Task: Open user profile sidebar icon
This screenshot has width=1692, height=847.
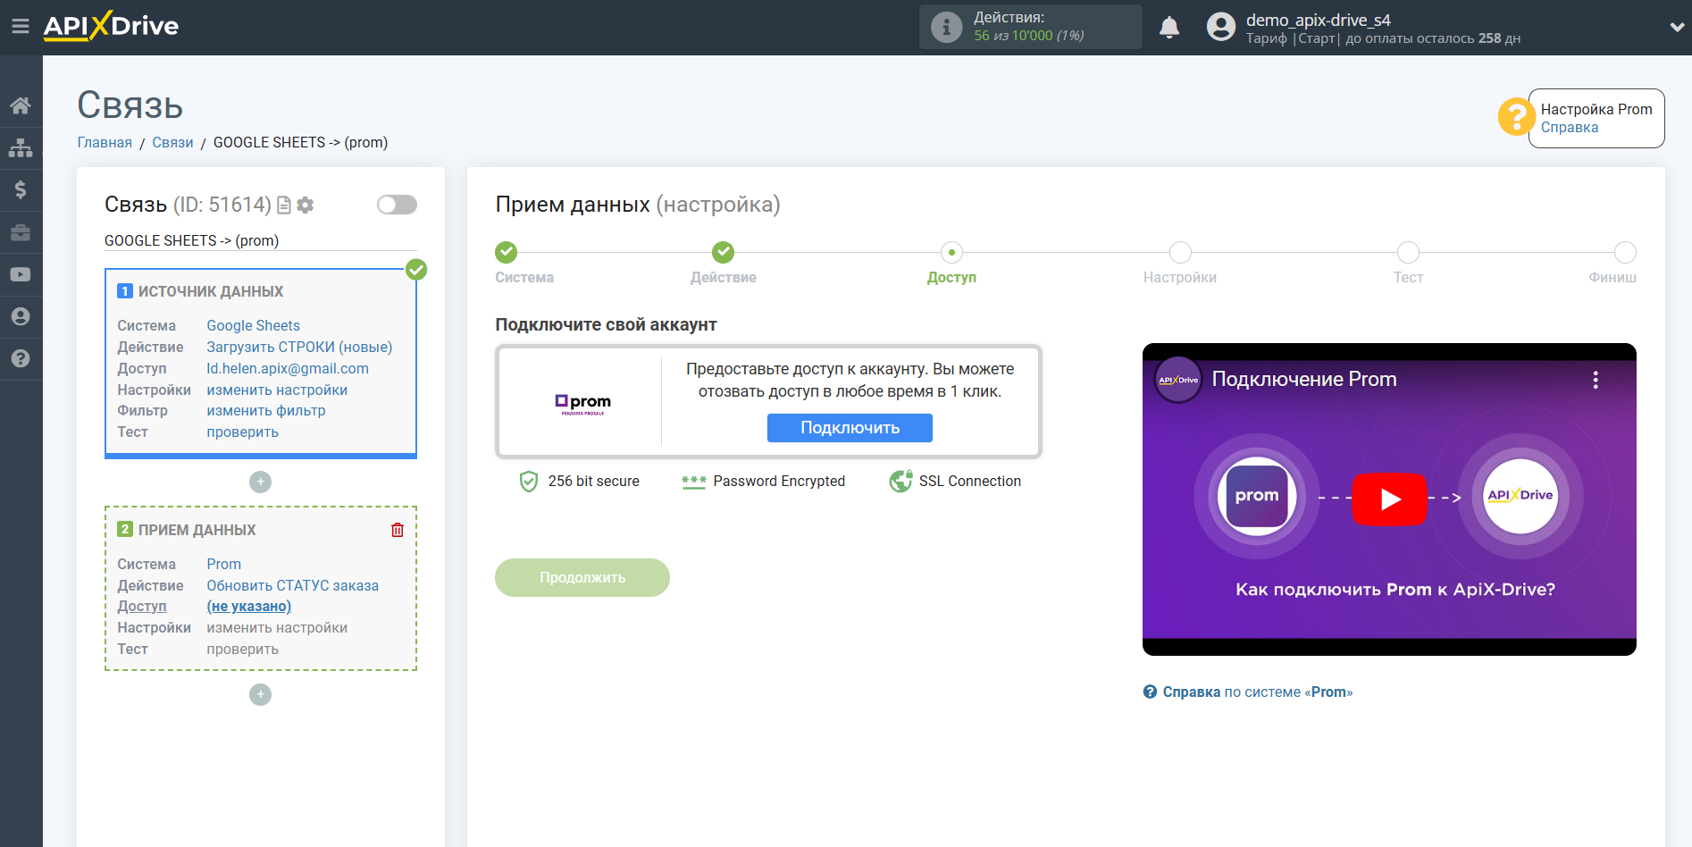Action: click(21, 316)
